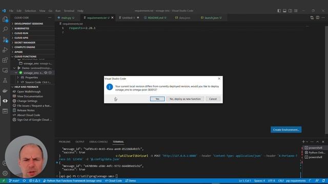Image resolution: width=328 pixels, height=184 pixels.
Task: Expand the Cloud Run section
Action: [33, 33]
